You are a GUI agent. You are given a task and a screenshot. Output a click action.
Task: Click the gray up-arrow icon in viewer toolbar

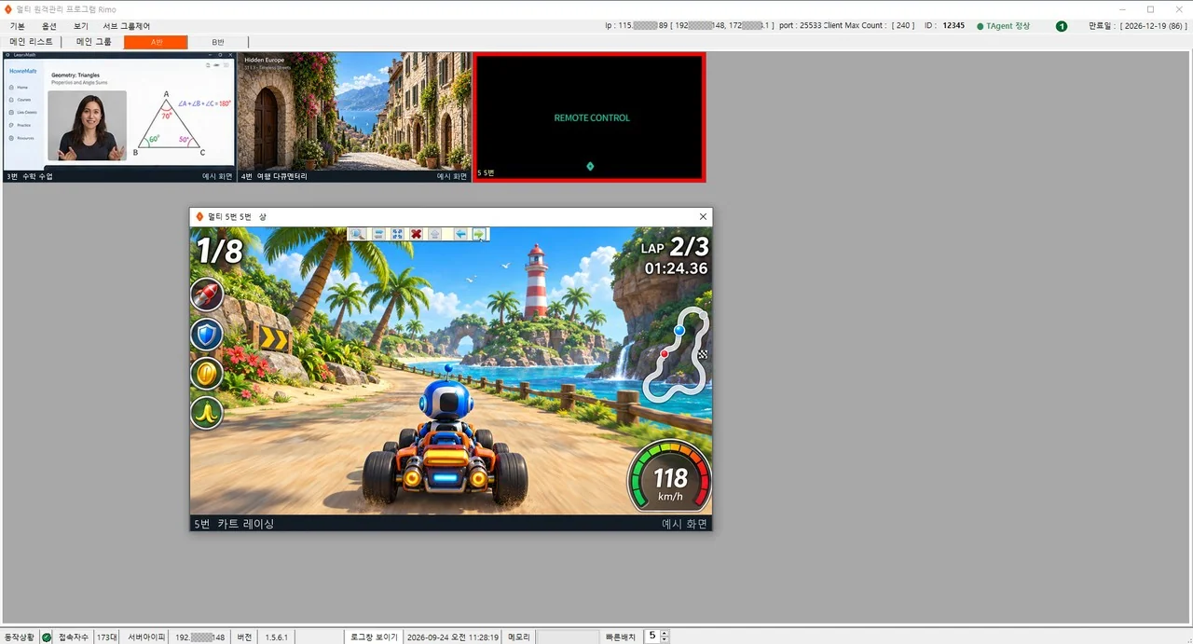coord(435,234)
